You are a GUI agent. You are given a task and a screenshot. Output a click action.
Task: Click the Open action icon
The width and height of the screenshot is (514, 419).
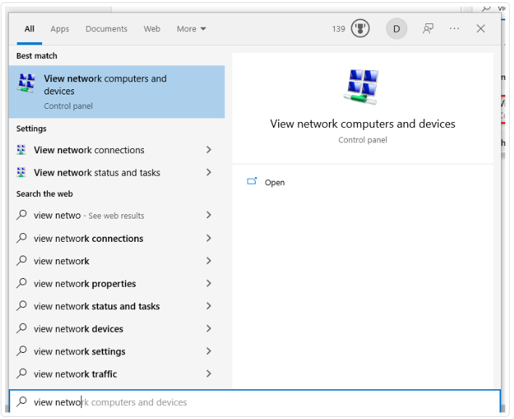pyautogui.click(x=252, y=182)
